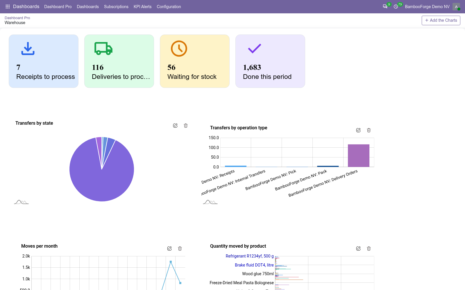Image resolution: width=465 pixels, height=290 pixels.
Task: Click the Pack bar in operation chart
Action: point(328,166)
